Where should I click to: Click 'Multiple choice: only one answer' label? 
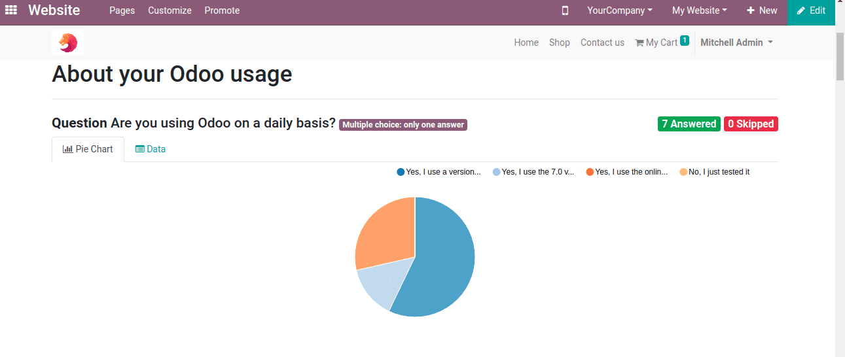click(403, 125)
